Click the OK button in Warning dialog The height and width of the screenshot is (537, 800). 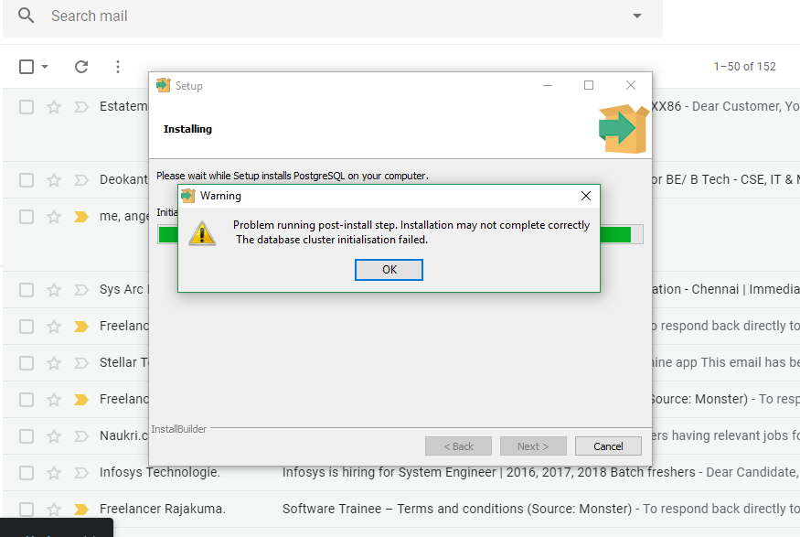pos(389,270)
